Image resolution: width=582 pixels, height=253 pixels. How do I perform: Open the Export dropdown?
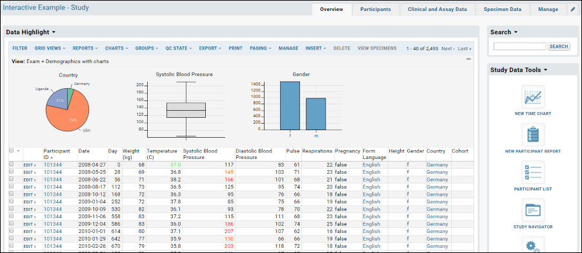coord(210,48)
